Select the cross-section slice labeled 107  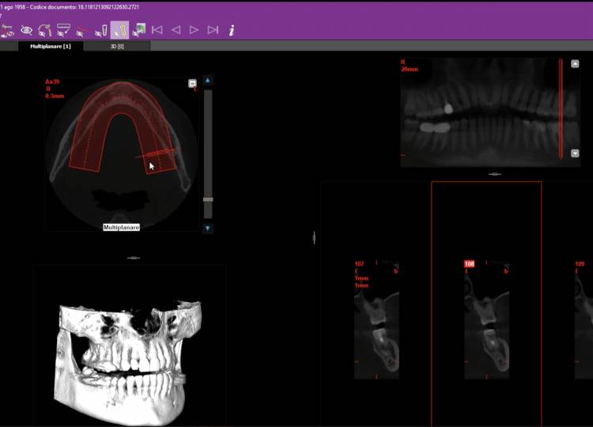[376, 319]
